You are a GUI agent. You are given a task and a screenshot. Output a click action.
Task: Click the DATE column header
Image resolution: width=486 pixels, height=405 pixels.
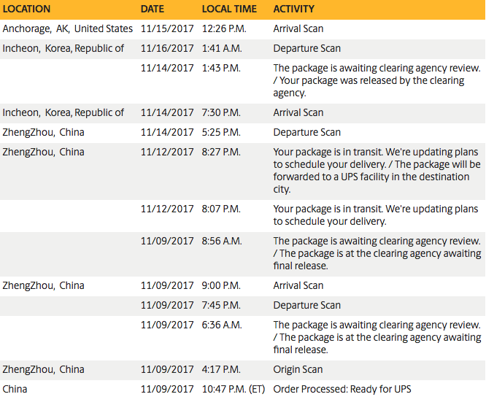click(153, 9)
